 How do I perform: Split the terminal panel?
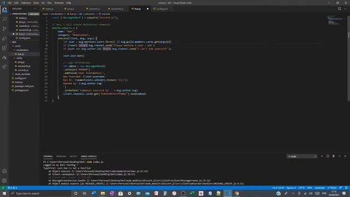coord(328,157)
